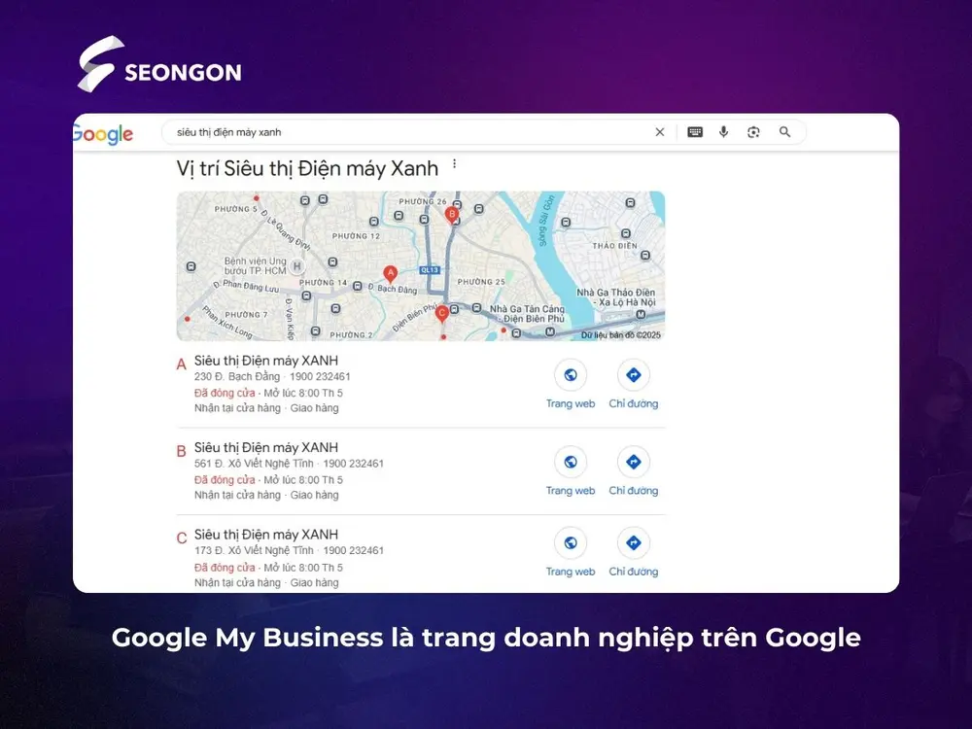
Task: Click the Vị trí Siêu thị Điện máy Xanh heading
Action: click(307, 168)
